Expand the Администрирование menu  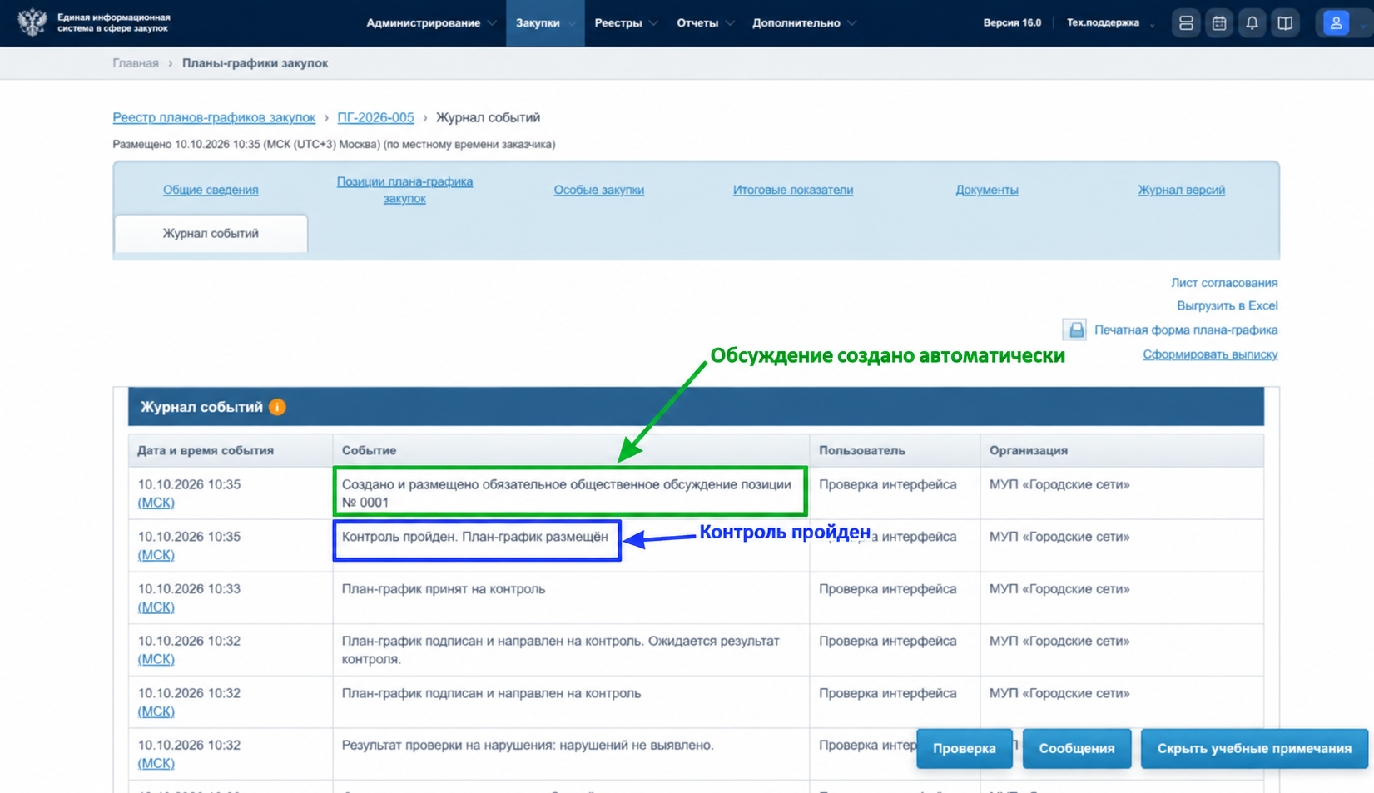431,23
